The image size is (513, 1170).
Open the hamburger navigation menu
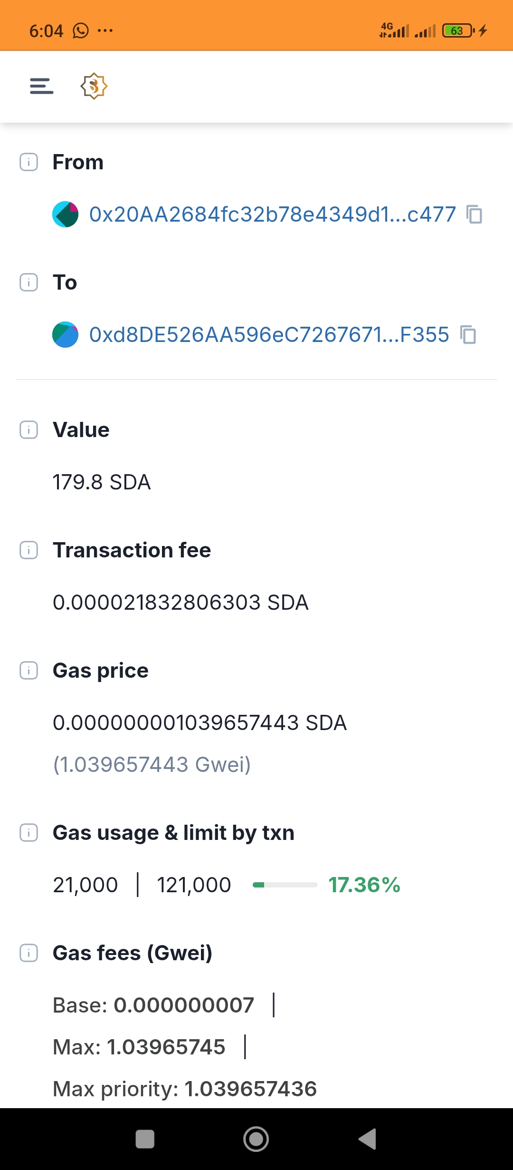coord(42,86)
